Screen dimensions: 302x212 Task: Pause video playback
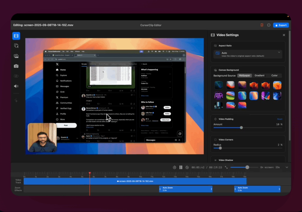click(180, 167)
